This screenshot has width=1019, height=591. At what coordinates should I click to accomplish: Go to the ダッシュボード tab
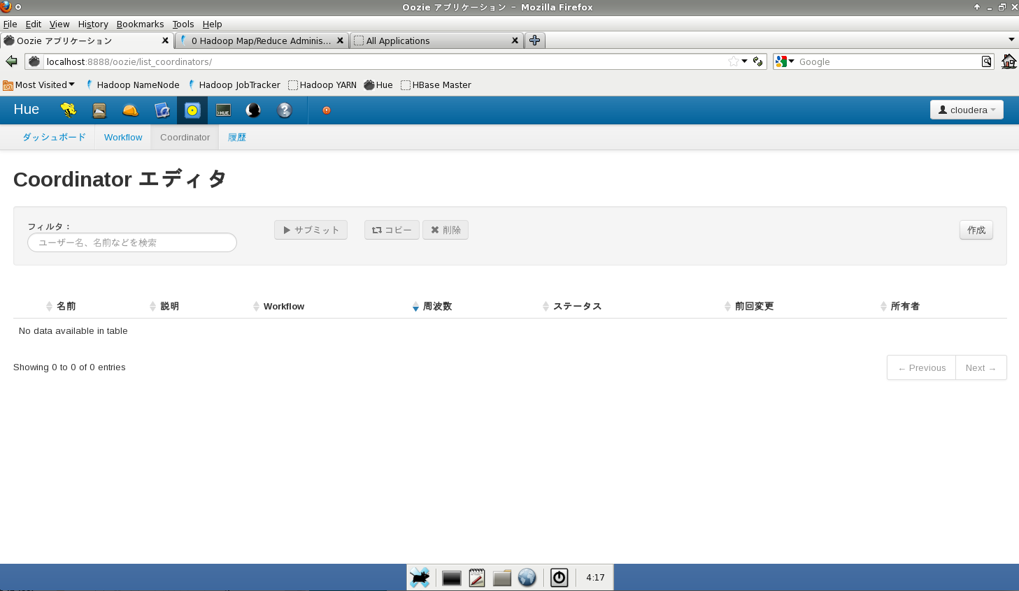point(54,138)
